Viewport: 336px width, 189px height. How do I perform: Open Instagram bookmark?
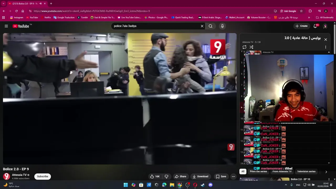[x=17, y=18]
